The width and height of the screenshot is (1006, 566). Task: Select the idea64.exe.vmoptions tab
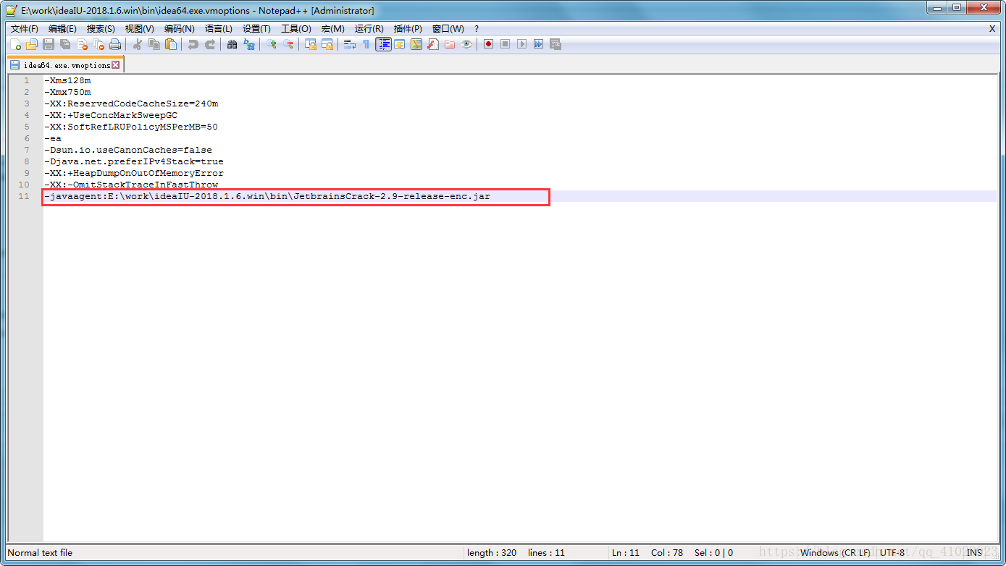pyautogui.click(x=65, y=65)
